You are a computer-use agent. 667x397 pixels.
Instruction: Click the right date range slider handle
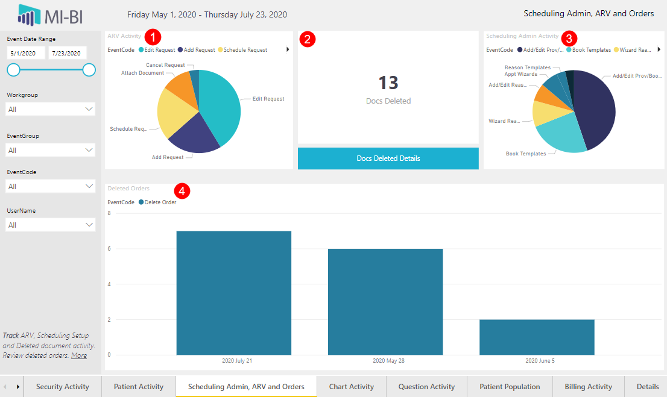[89, 70]
